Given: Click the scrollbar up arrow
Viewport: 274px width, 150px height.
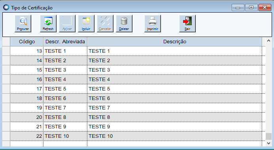Looking at the screenshot, I should click(268, 41).
